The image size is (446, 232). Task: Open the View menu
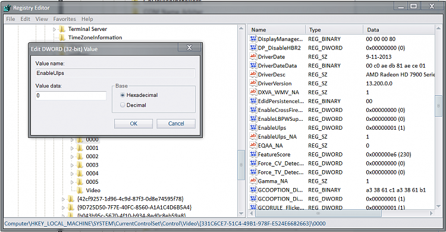(x=42, y=19)
